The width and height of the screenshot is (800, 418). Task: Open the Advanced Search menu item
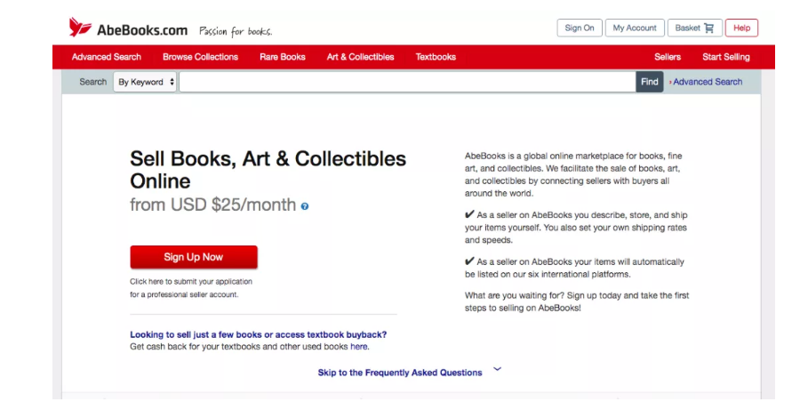pyautogui.click(x=106, y=57)
